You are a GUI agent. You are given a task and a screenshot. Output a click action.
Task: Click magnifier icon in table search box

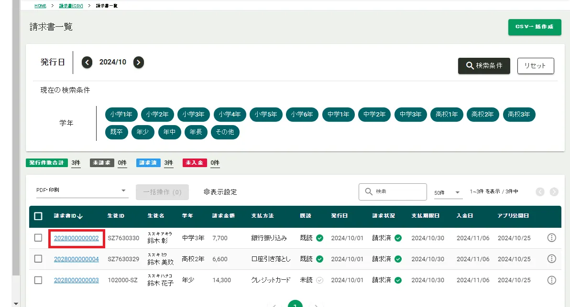point(369,191)
